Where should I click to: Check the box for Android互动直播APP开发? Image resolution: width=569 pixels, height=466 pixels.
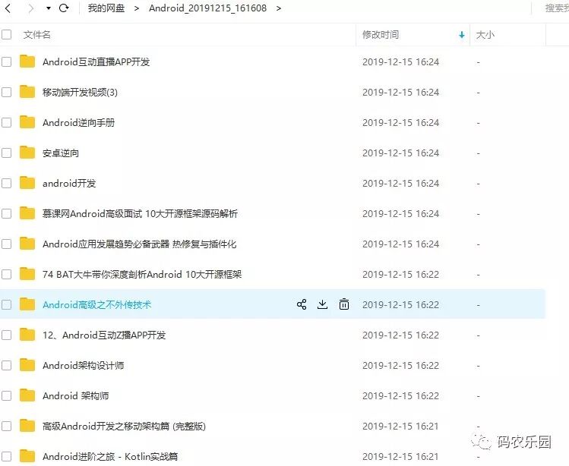pyautogui.click(x=7, y=62)
